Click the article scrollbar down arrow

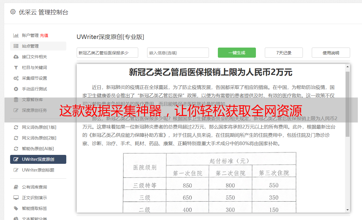[347, 210]
